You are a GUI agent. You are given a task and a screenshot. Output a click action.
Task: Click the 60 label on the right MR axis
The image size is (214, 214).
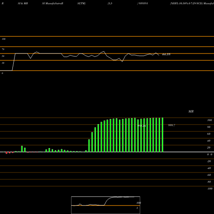click(209, 134)
